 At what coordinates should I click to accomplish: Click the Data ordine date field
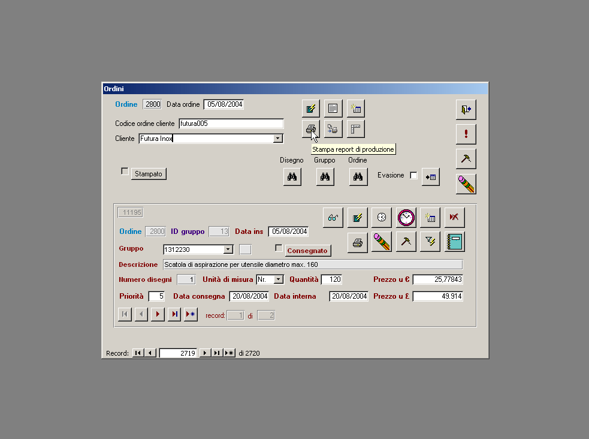tap(224, 104)
